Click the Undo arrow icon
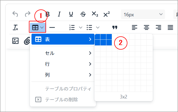 pos(15,14)
